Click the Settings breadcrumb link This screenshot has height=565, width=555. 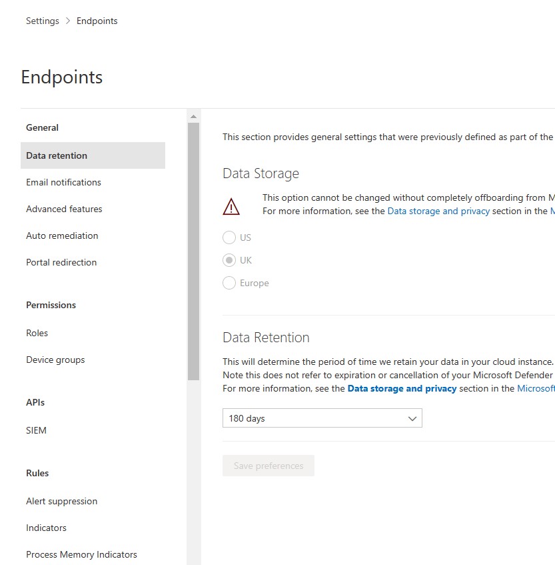pos(43,21)
